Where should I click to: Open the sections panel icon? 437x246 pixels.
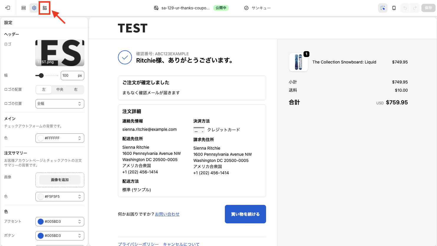24,8
